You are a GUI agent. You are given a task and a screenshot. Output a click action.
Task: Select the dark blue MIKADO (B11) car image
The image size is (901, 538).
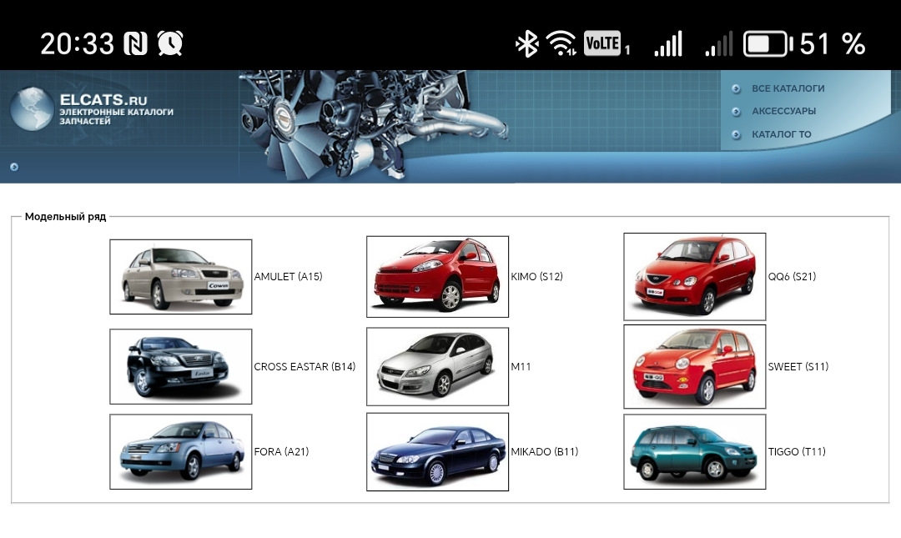click(437, 452)
